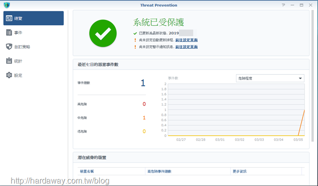Open the 危險程度 severity dropdown

click(x=270, y=78)
